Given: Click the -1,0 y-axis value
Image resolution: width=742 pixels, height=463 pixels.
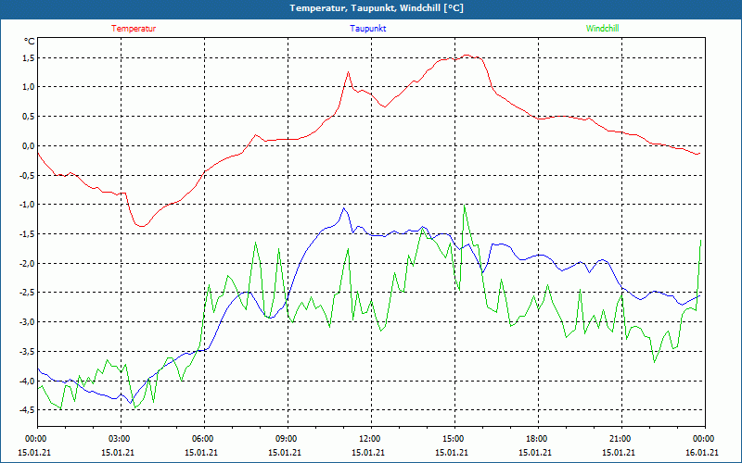Looking at the screenshot, I should click(27, 205).
